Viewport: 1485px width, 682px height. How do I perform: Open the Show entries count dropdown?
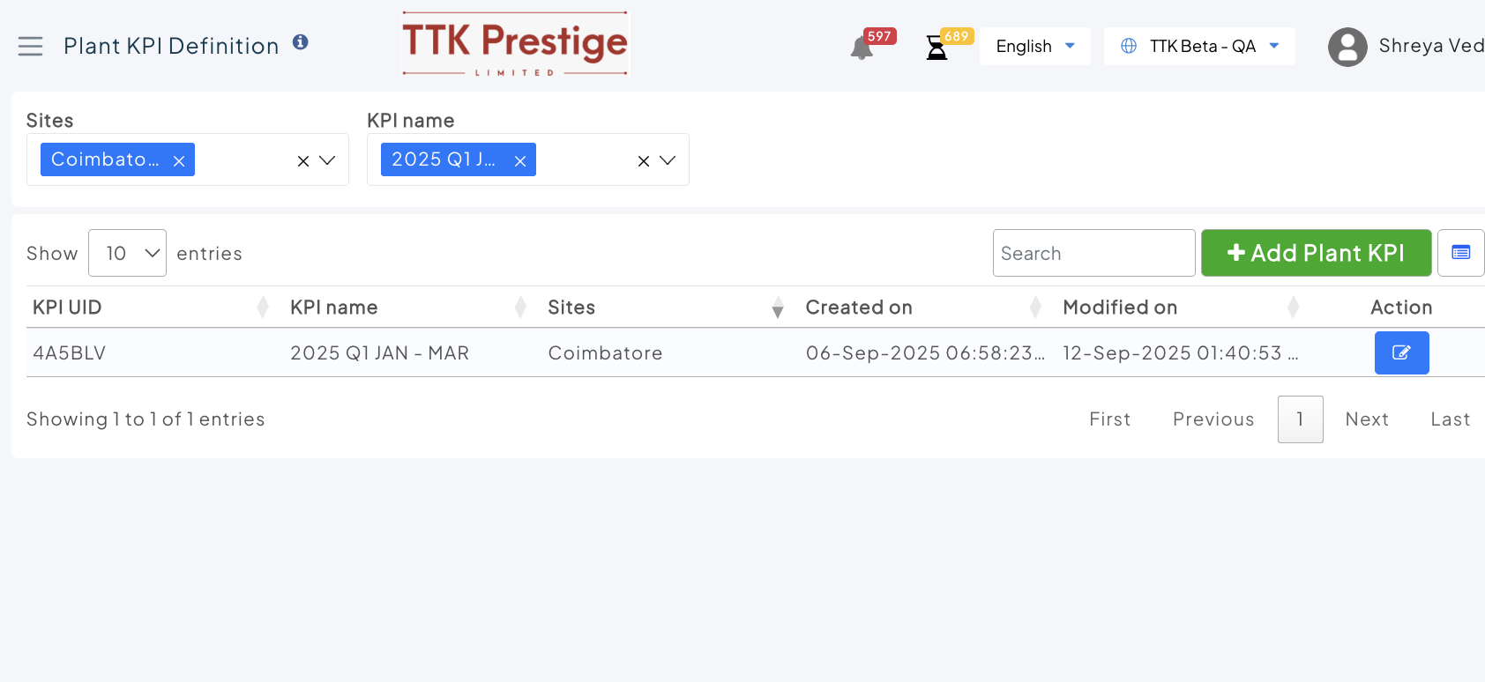pos(127,253)
